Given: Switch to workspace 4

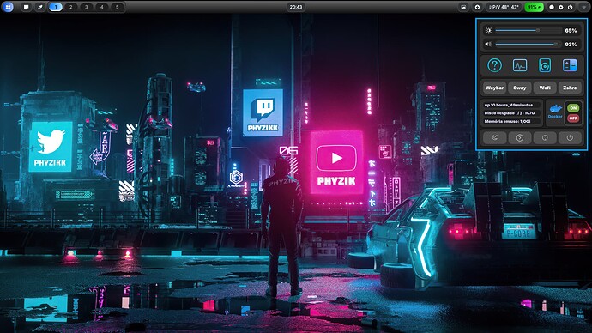Looking at the screenshot, I should [102, 7].
